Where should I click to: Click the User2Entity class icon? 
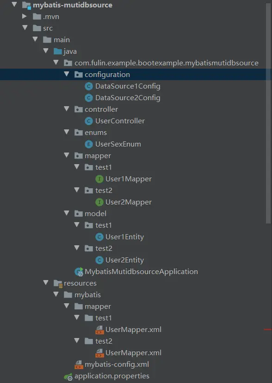tap(99, 260)
